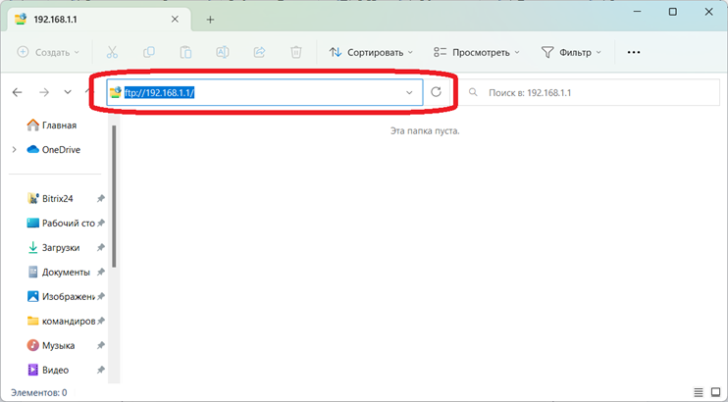
Task: Open the Сортировать sort dropdown
Action: pyautogui.click(x=371, y=52)
